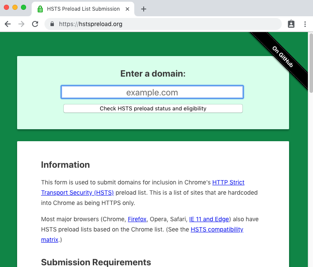Select the HSTS Preload List Submission tab

83,9
